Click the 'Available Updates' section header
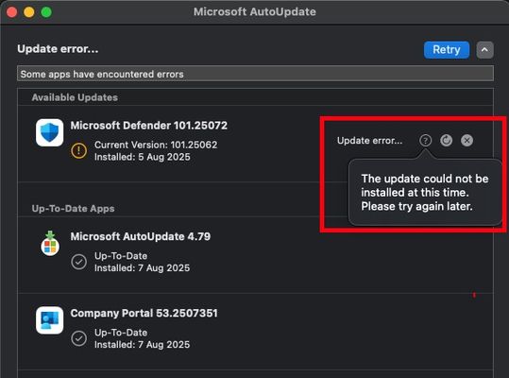Screen dimensions: 509x378 (x=75, y=97)
